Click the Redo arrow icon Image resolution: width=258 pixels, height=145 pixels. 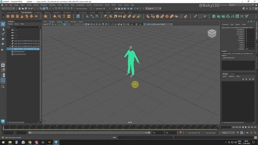32,8
